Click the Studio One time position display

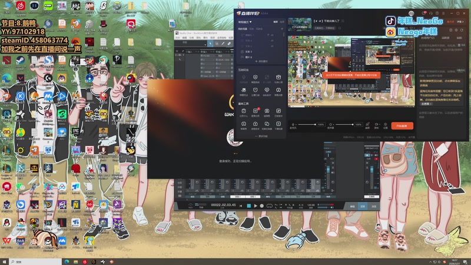pyautogui.click(x=224, y=205)
